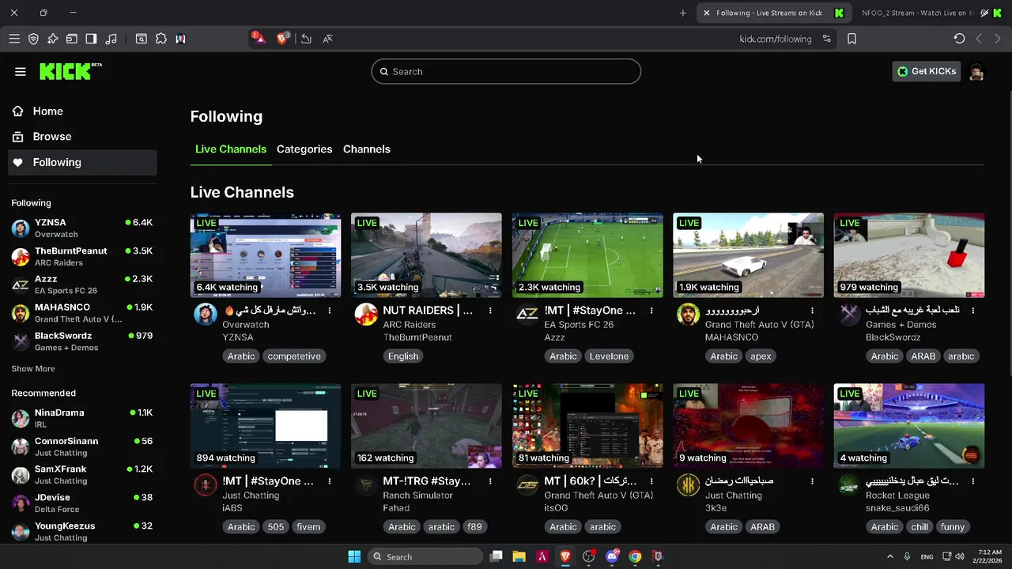Open the Brave main hamburger menu
This screenshot has height=569, width=1012.
click(14, 39)
